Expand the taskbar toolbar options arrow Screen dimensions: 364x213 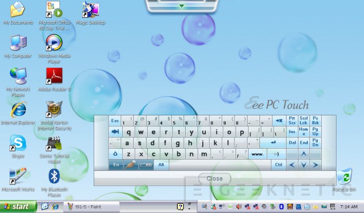(x=189, y=208)
